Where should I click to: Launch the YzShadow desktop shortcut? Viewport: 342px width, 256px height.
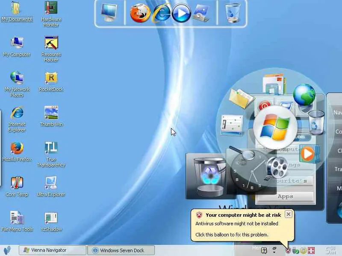click(51, 221)
